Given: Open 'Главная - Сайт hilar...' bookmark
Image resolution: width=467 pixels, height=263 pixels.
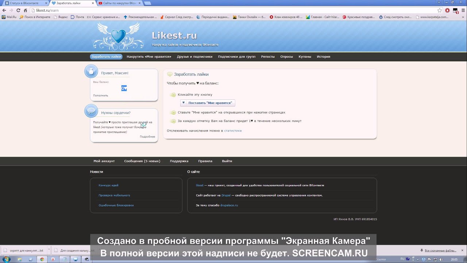Looking at the screenshot, I should [323, 17].
